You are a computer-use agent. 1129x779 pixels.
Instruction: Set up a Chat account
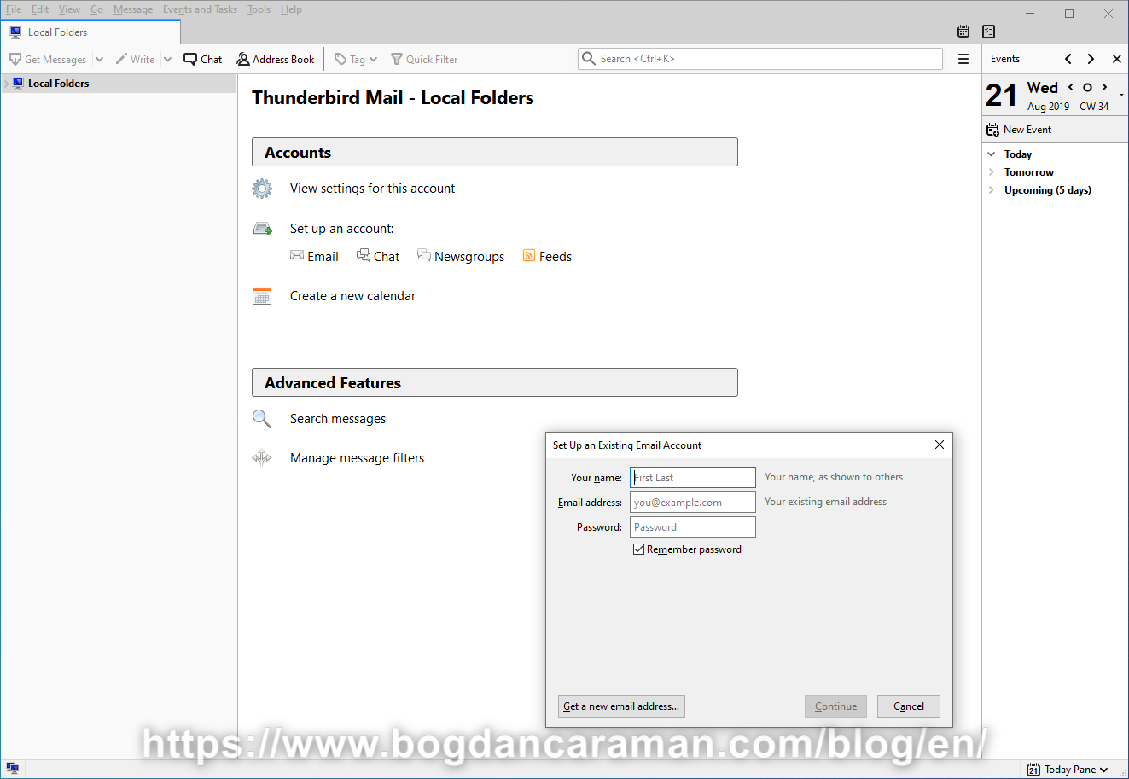pyautogui.click(x=377, y=256)
